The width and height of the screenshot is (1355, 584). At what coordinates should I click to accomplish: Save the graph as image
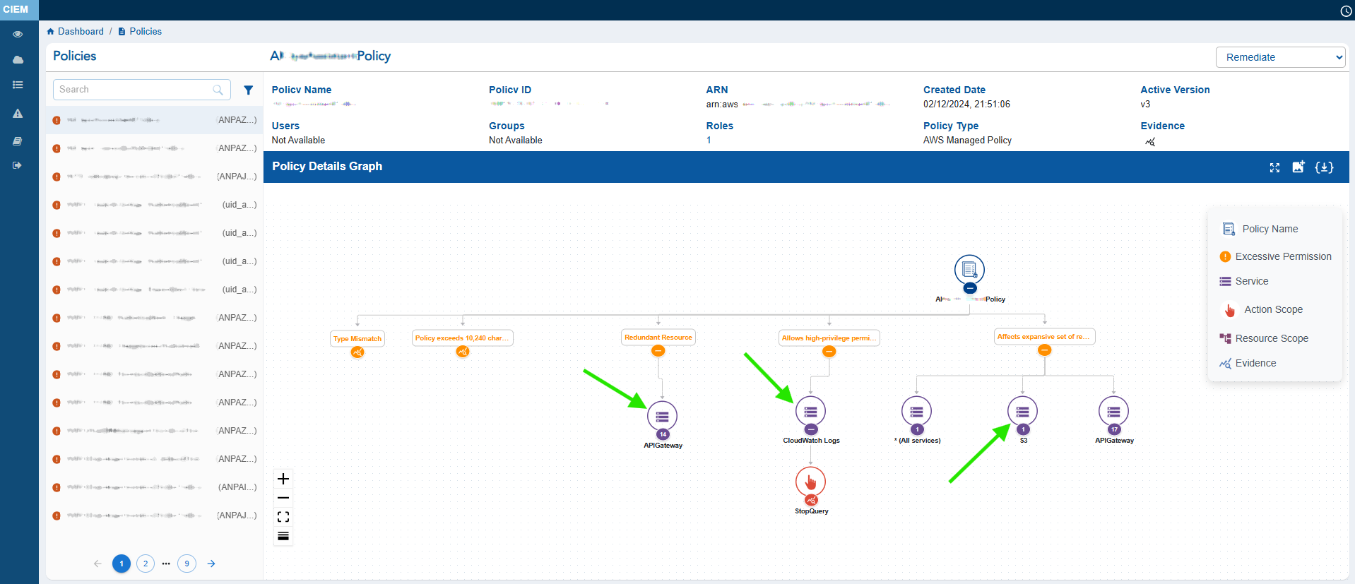1298,167
